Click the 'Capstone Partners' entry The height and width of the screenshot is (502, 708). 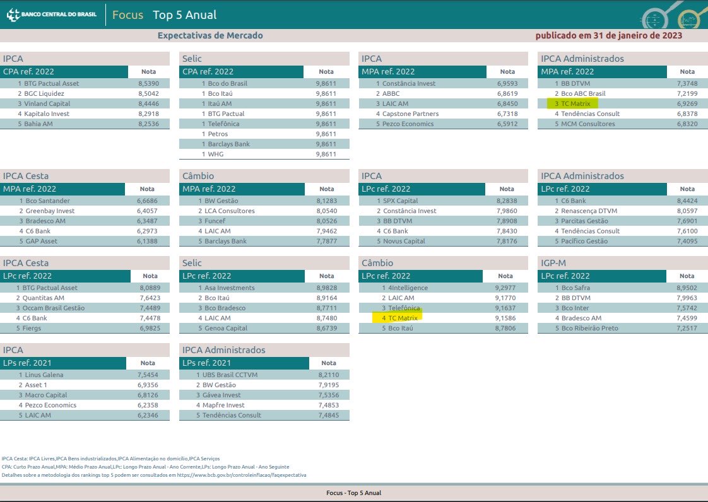pos(410,114)
